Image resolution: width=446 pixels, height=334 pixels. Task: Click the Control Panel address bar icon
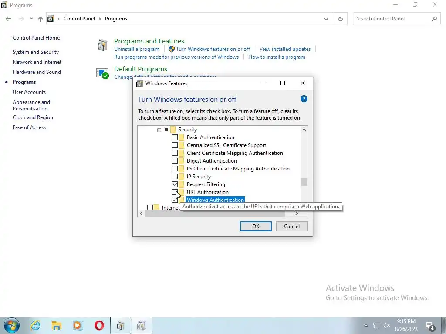51,19
